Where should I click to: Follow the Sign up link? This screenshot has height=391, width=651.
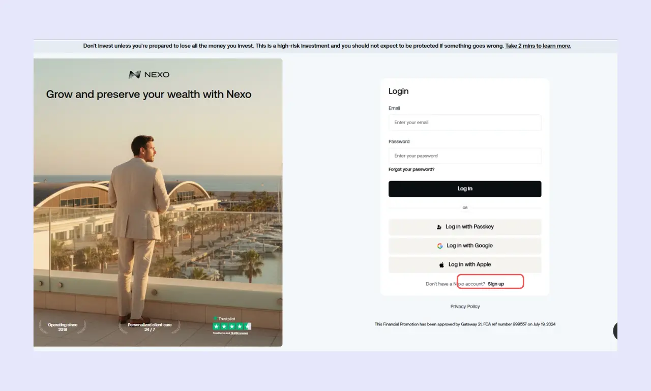pos(496,284)
